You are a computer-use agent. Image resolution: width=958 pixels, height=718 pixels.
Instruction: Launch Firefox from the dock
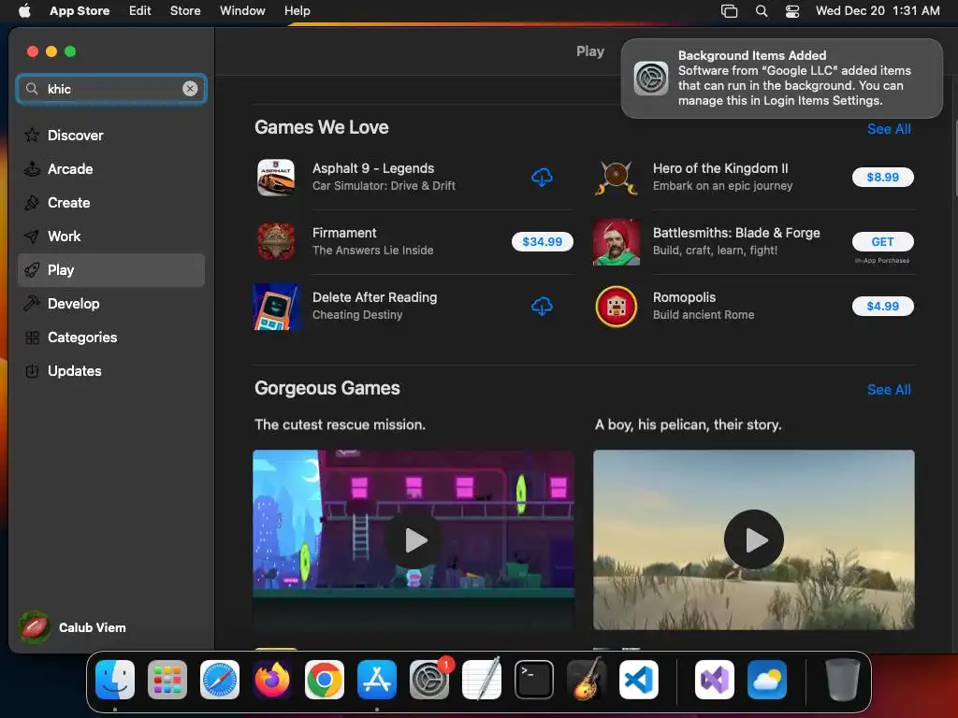pyautogui.click(x=272, y=680)
